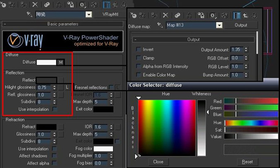280x168 pixels.
Task: Click the Reflect map slot button
Action: 61,80
